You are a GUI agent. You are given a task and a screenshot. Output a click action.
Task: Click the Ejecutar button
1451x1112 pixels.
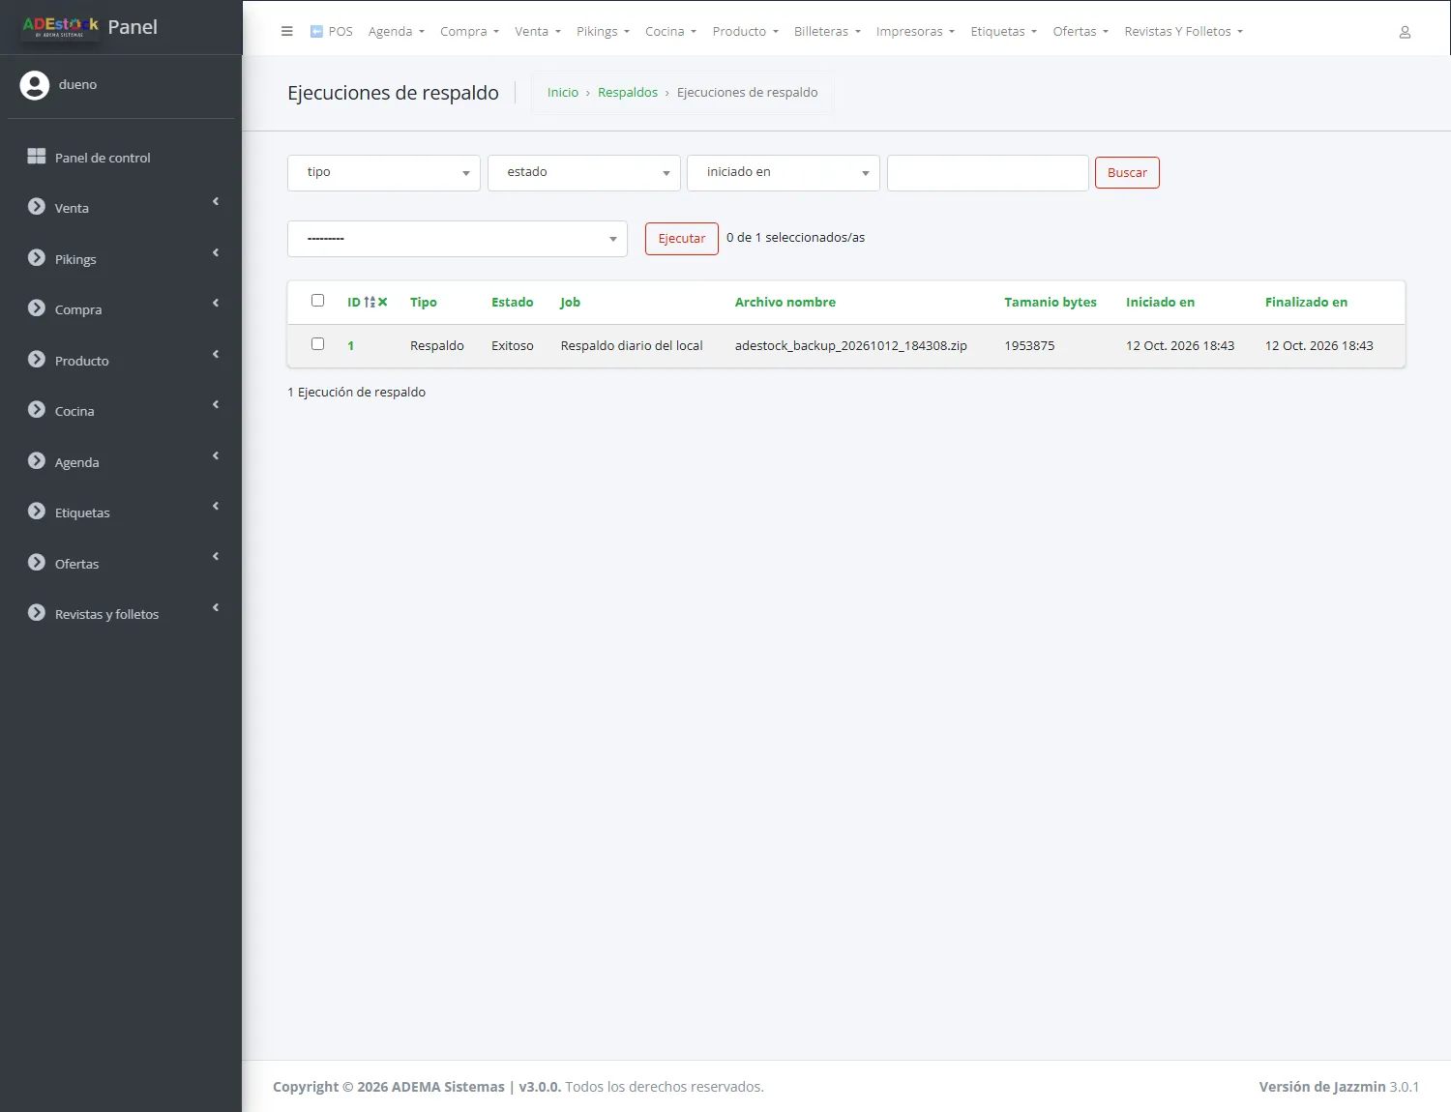(x=682, y=239)
